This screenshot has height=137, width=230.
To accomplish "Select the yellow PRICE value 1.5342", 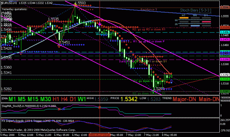I will (129, 99).
